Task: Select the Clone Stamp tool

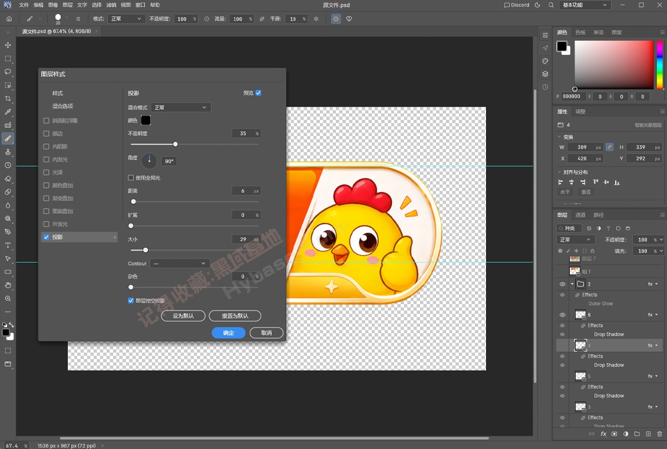Action: point(8,152)
